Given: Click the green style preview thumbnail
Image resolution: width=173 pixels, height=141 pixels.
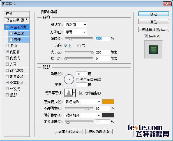Looking at the screenshot, I should [153, 50].
